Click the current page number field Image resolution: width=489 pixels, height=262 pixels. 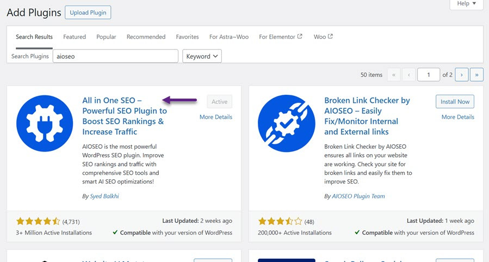429,75
